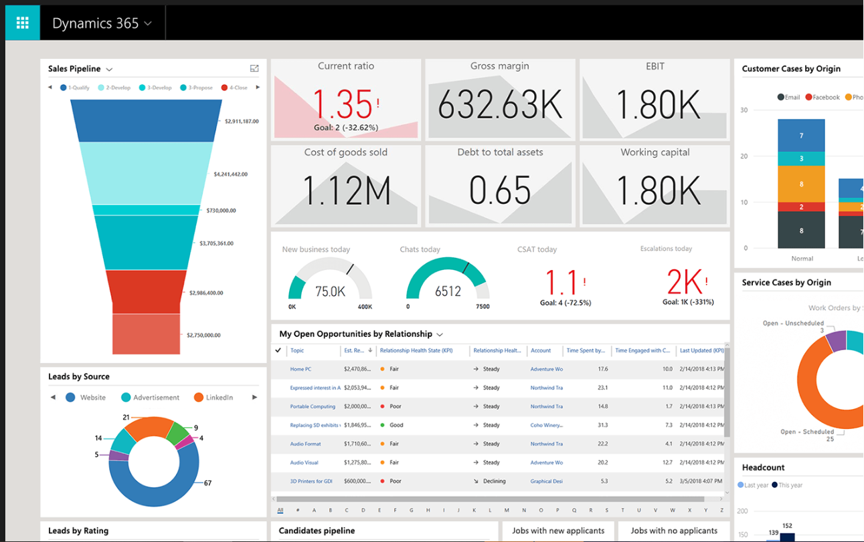Toggle the 3-Propose legend series
The width and height of the screenshot is (864, 542).
tap(197, 88)
